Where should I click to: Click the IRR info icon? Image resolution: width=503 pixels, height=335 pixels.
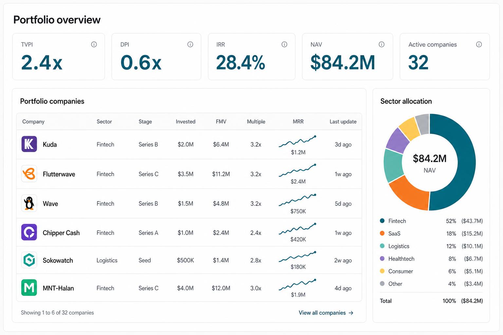pos(284,44)
